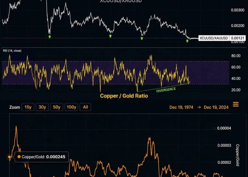Select the 50y zoom range

tap(57, 107)
